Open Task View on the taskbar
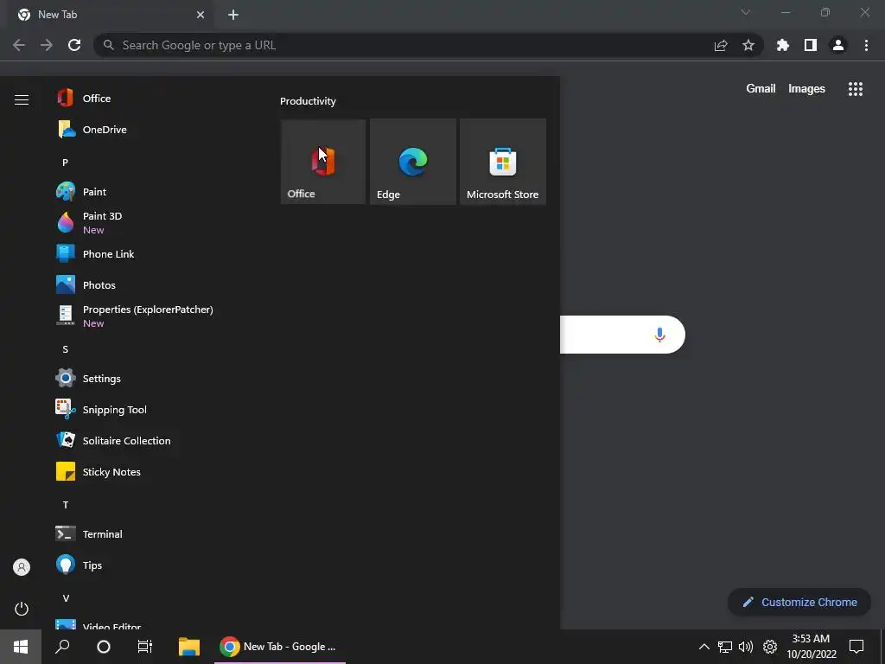This screenshot has width=885, height=664. (x=145, y=647)
